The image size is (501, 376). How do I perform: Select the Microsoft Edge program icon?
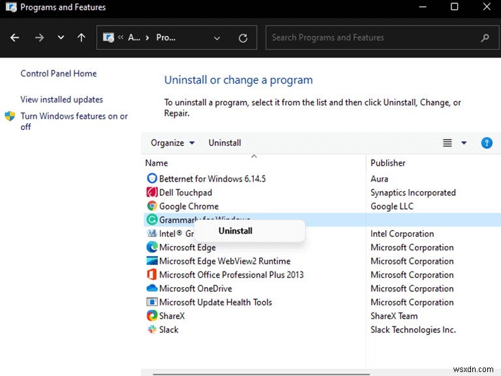152,247
